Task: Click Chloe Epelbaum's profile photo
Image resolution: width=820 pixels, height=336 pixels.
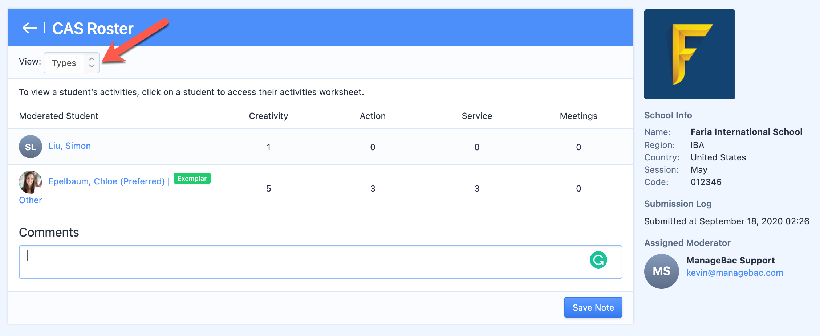Action: (x=31, y=182)
